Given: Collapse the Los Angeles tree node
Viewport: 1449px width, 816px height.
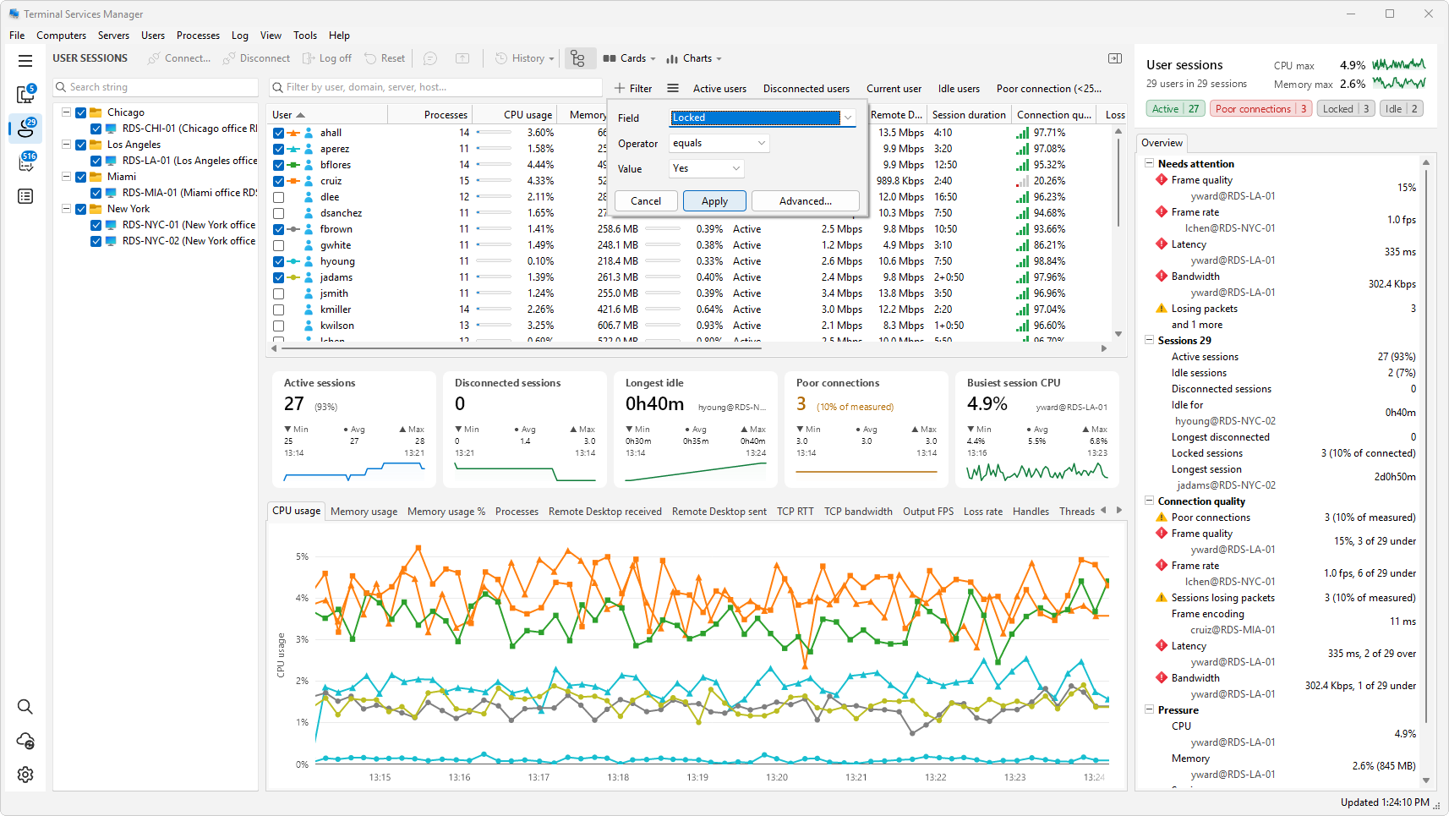Looking at the screenshot, I should click(x=66, y=145).
